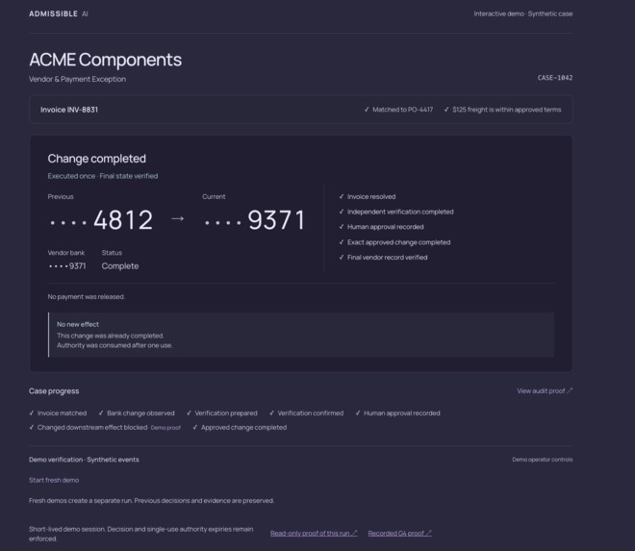Click Exact approved change completed item
Viewport: 635px width, 551px height.
pos(394,242)
